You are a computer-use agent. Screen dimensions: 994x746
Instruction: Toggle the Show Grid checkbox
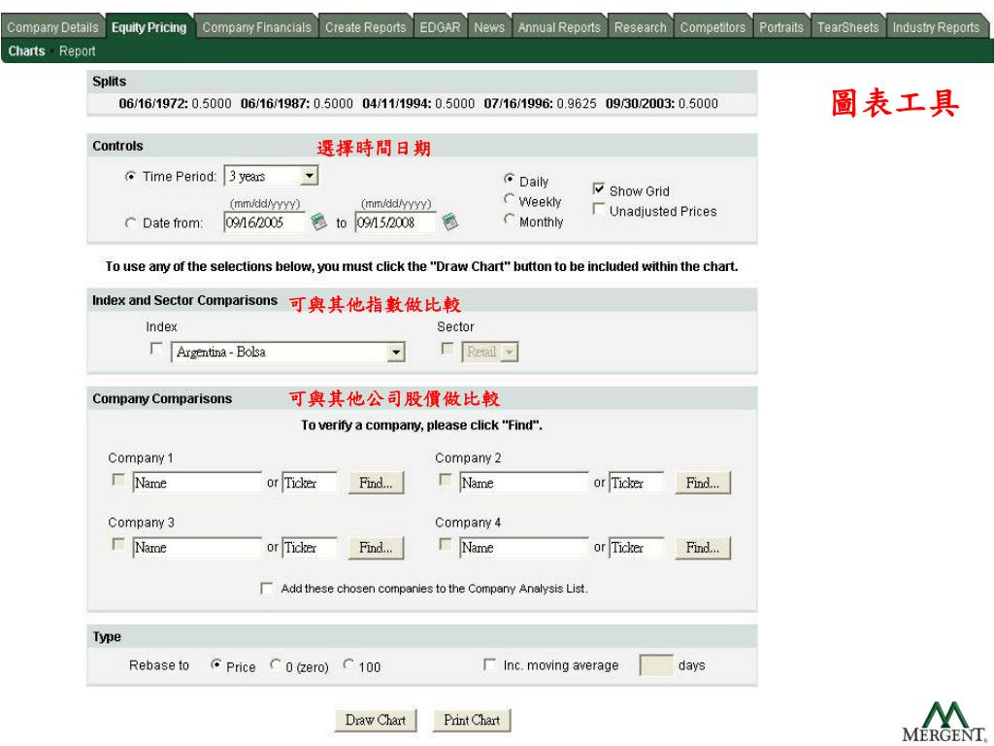[x=598, y=189]
